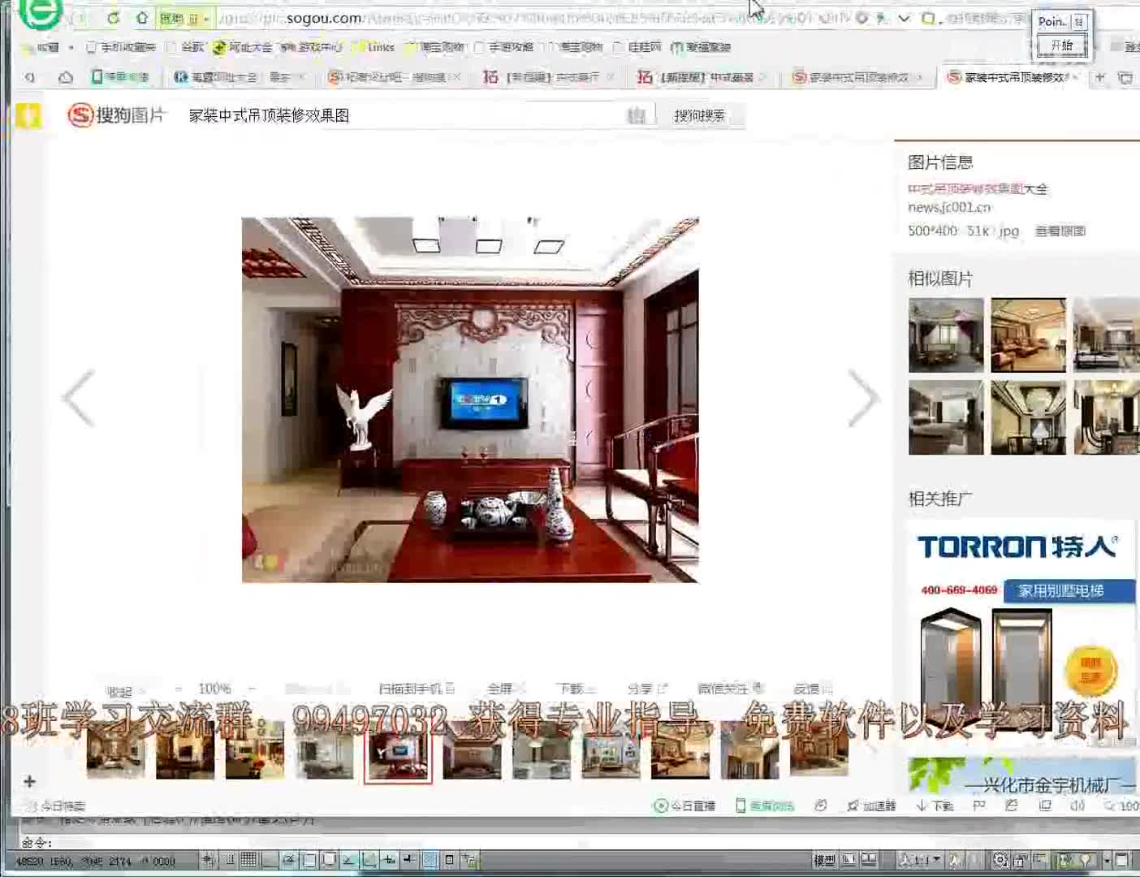Open the 查看原图 view original link

1060,231
